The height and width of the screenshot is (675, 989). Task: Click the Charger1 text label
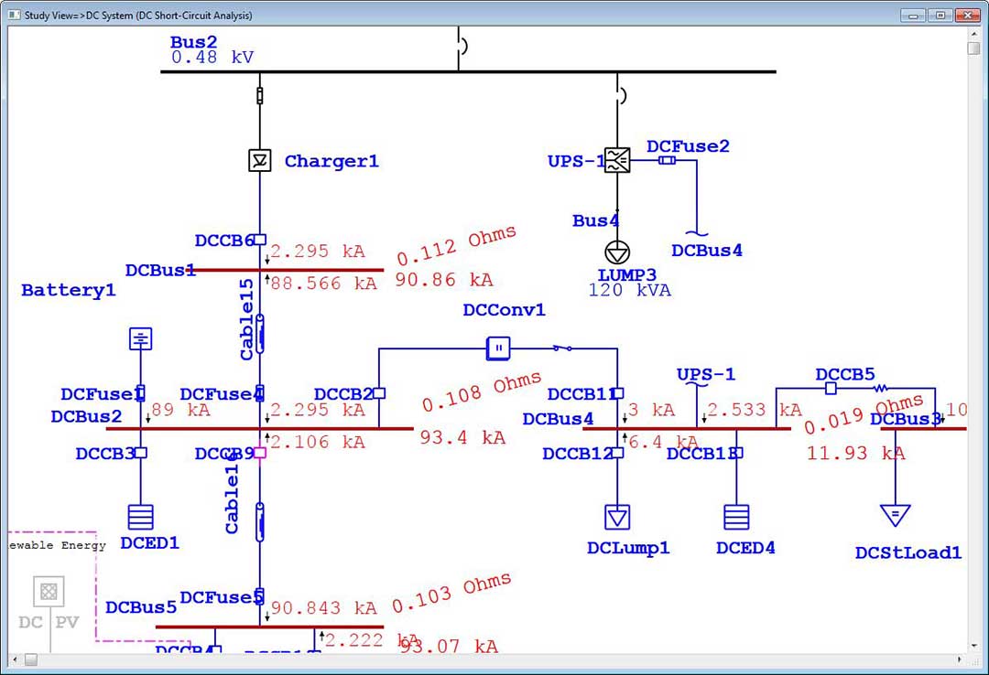[x=331, y=161]
